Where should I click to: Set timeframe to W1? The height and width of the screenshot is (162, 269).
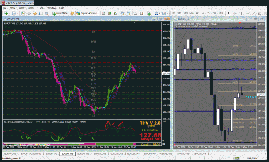click(x=215, y=13)
